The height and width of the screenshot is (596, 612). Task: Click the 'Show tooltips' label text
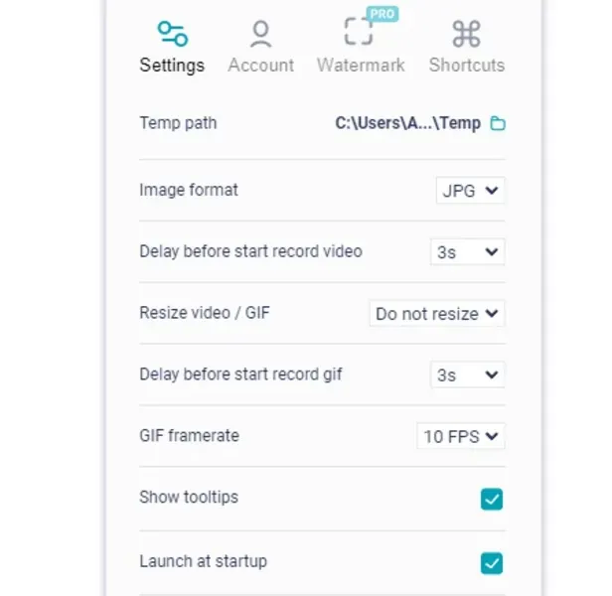point(189,498)
